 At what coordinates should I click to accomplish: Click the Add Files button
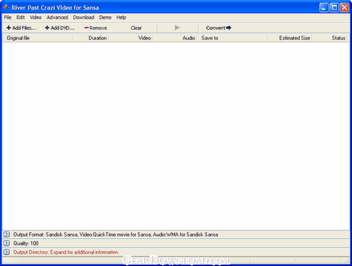tap(21, 28)
